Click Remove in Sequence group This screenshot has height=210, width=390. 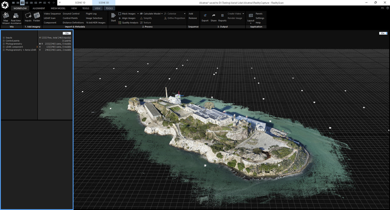tap(193, 18)
